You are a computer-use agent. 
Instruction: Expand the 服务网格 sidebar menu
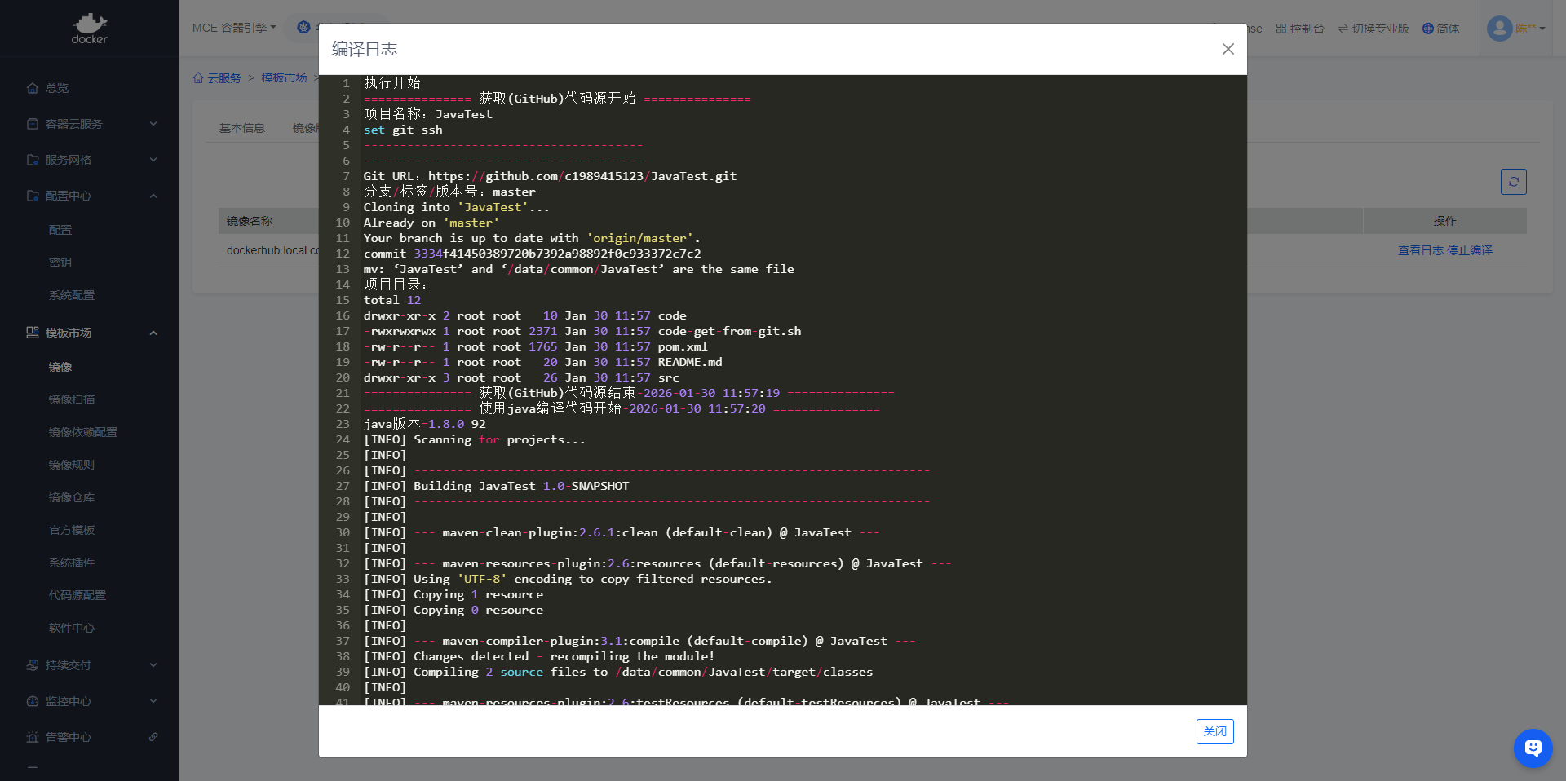pos(90,160)
